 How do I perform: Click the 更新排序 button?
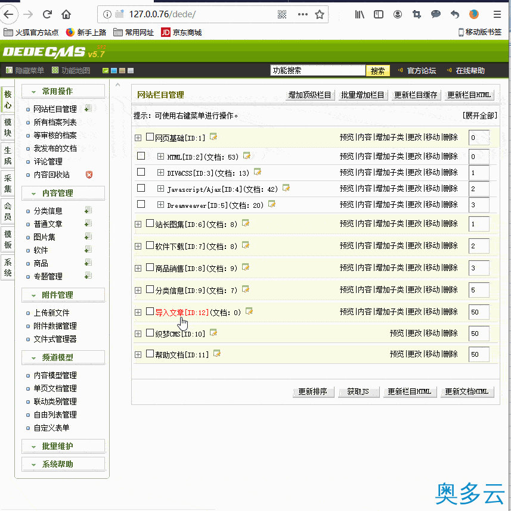tap(313, 391)
